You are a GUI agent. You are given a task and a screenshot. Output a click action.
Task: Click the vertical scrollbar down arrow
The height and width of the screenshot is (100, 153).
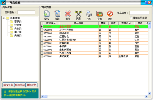click(149, 93)
